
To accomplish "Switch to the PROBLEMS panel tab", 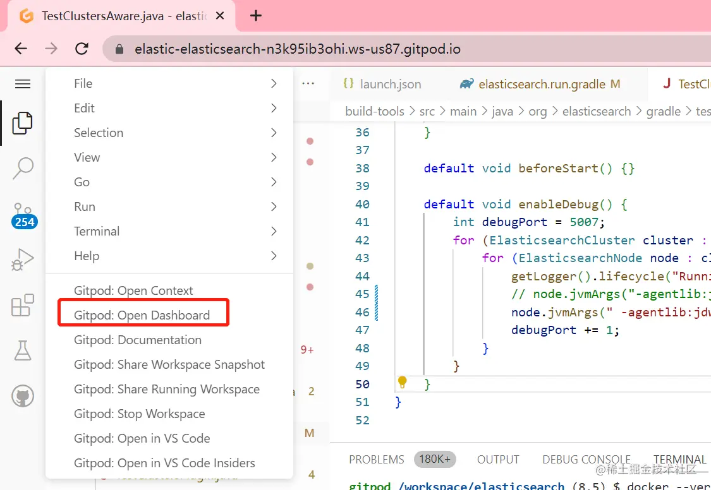I will 377,459.
